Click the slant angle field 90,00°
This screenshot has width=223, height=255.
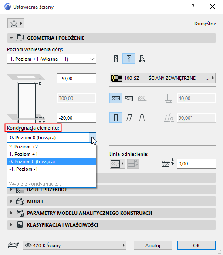196,118
